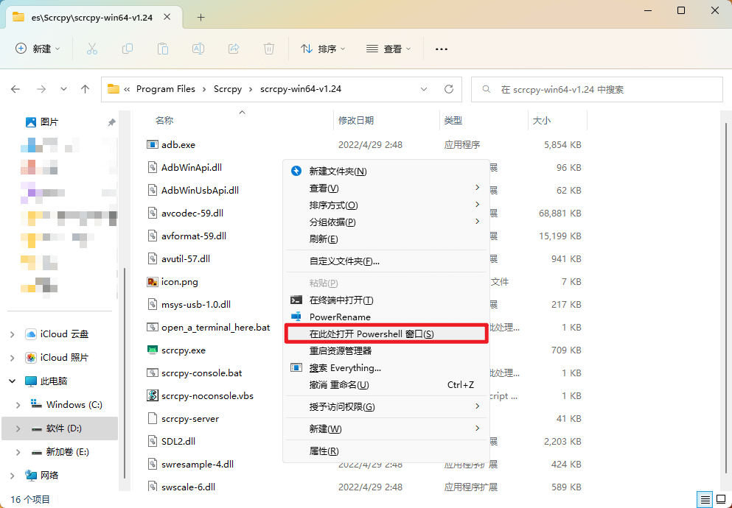The height and width of the screenshot is (508, 732).
Task: Open a new tab with plus button
Action: (201, 17)
